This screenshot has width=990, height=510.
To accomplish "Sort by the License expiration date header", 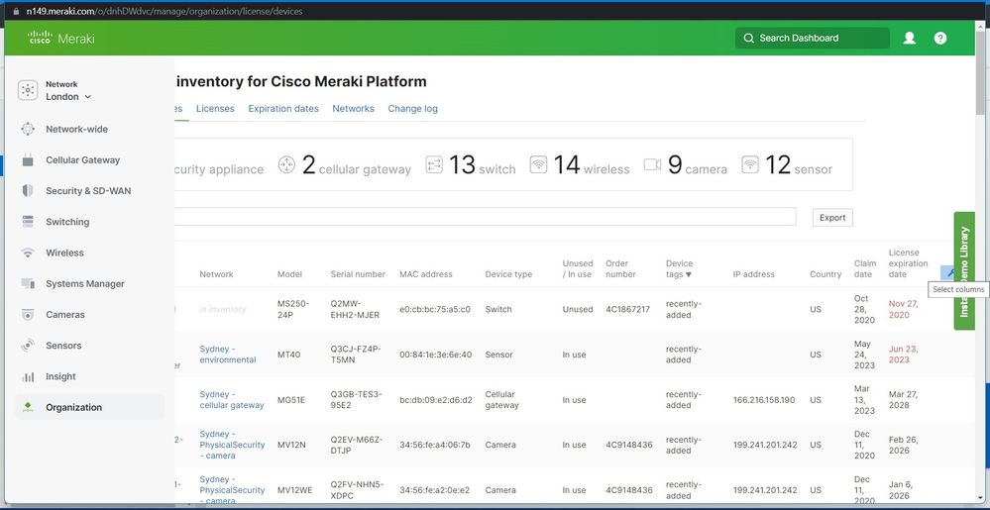I will coord(909,263).
